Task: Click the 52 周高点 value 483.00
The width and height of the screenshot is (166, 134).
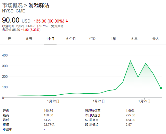Action: 130,120
